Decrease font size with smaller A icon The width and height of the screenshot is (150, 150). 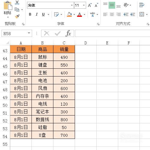click(x=96, y=5)
